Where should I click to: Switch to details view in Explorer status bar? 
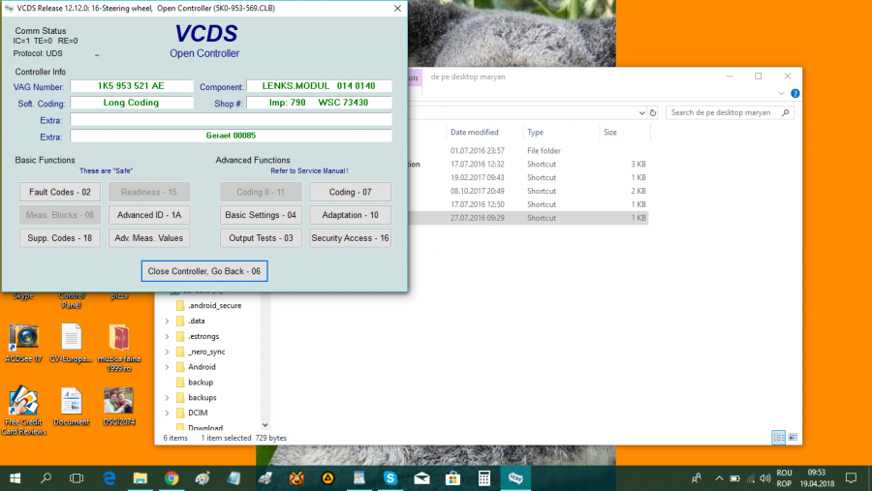(x=779, y=438)
